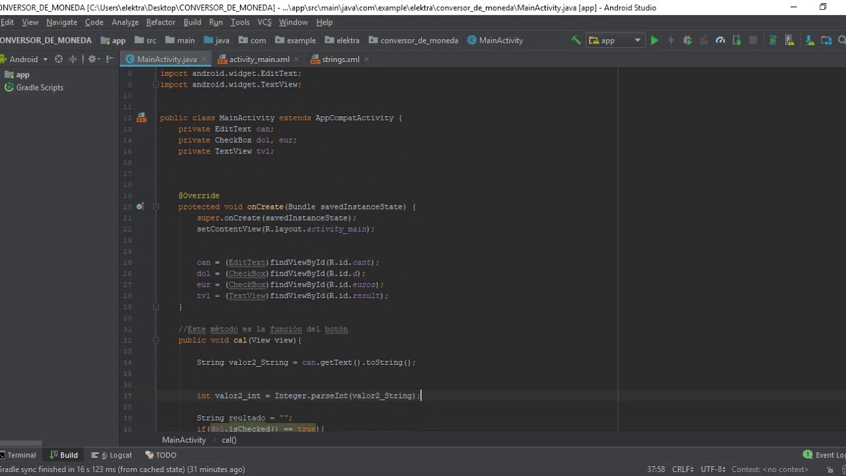Screen dimensions: 846x476
Task: Click the UTF-8 encoding selector
Action: [x=713, y=469]
